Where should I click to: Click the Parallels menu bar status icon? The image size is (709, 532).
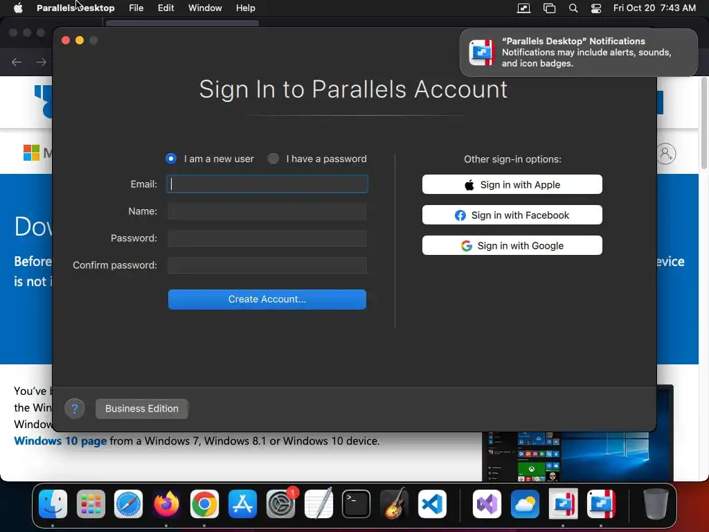click(523, 8)
